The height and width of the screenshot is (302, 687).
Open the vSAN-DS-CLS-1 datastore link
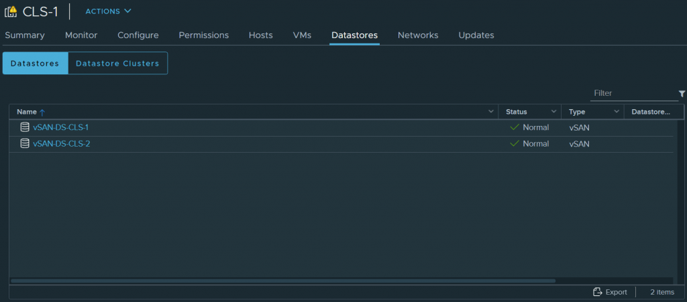tap(60, 127)
